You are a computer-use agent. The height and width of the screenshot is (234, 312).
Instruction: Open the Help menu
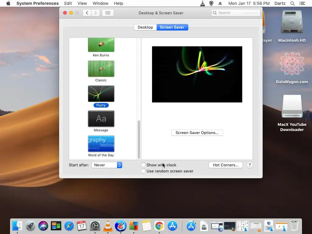point(119,3)
